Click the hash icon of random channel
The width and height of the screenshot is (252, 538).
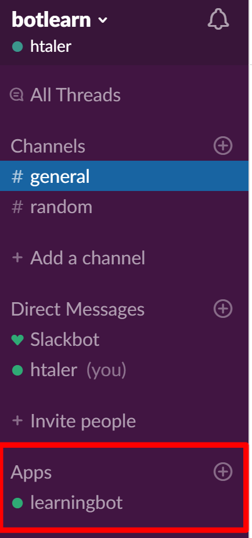click(17, 207)
